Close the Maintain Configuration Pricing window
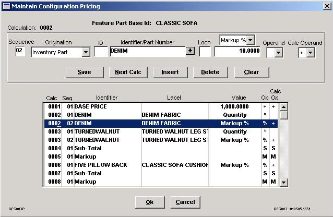 click(x=327, y=6)
